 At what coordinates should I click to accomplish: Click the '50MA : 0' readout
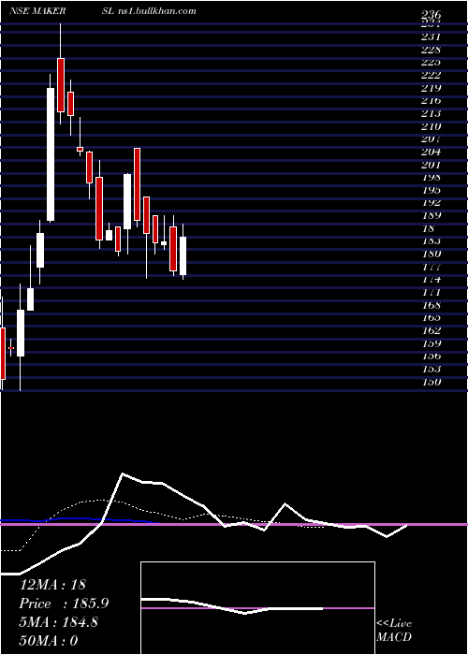tap(49, 641)
